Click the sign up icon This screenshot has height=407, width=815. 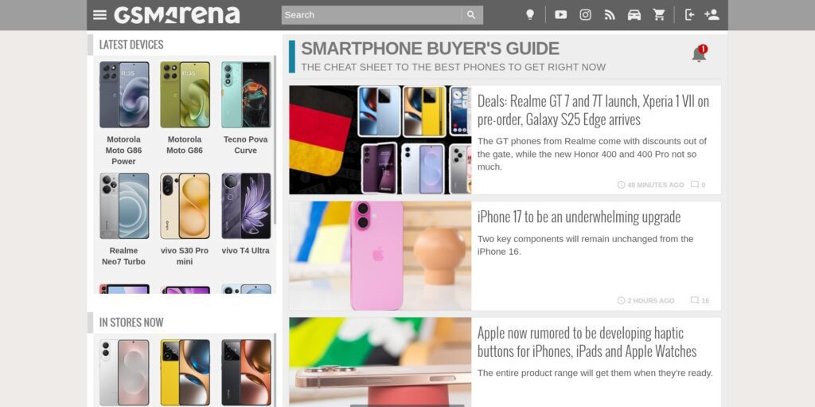712,15
